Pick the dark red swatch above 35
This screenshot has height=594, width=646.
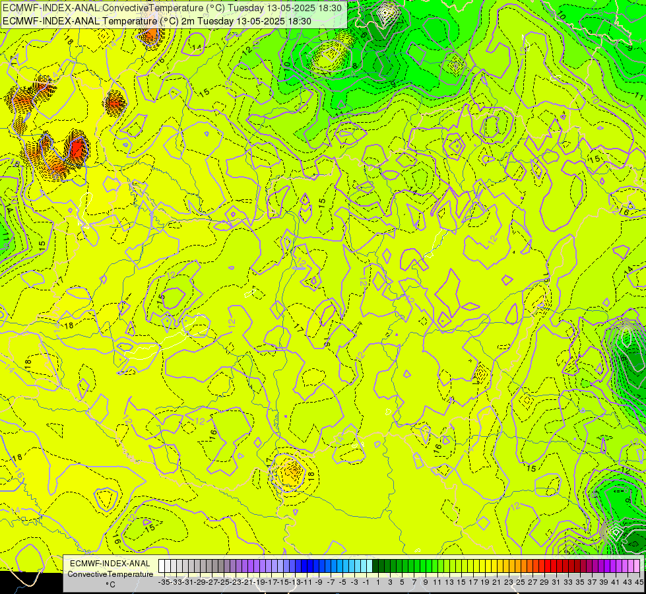click(x=577, y=566)
